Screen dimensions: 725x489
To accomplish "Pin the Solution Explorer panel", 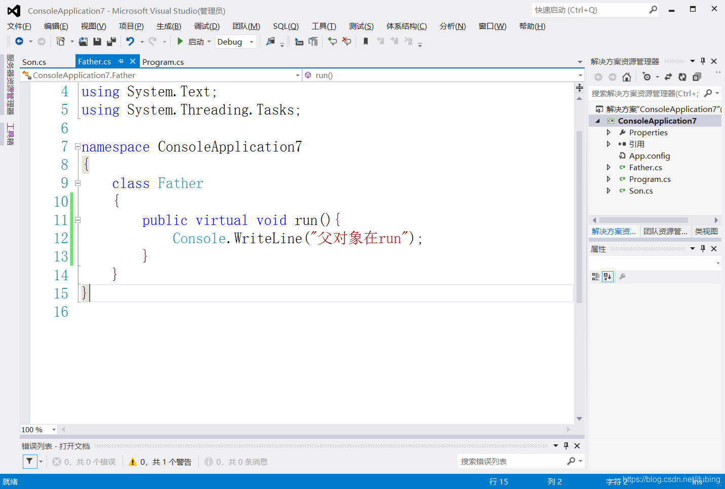I will coord(703,61).
